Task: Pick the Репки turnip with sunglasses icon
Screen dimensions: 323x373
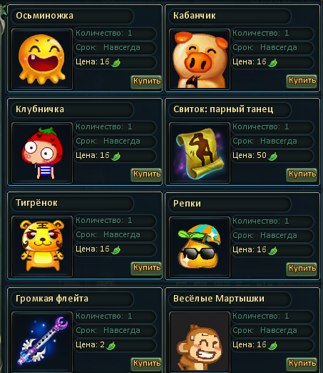Action: (x=200, y=247)
